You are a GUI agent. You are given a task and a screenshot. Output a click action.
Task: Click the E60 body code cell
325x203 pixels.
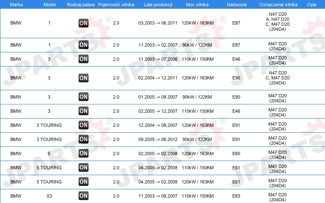[236, 153]
